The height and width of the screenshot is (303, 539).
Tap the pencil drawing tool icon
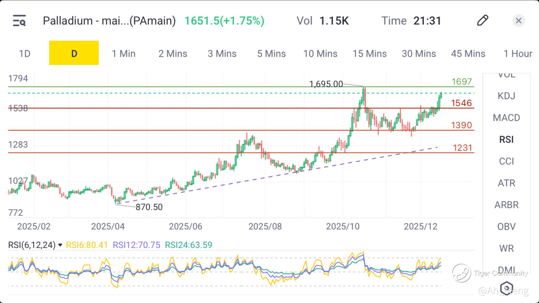482,20
